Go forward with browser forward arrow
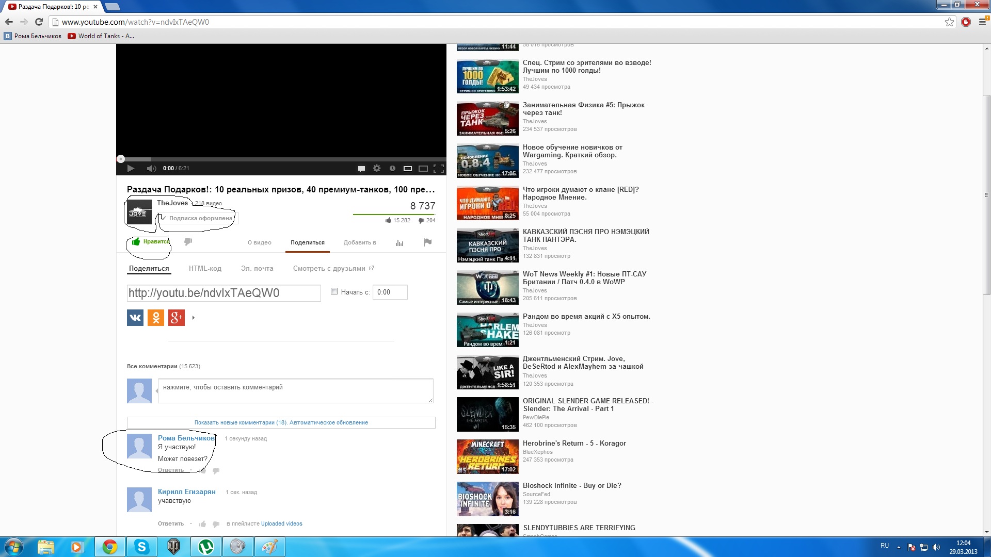This screenshot has width=991, height=557. tap(24, 22)
